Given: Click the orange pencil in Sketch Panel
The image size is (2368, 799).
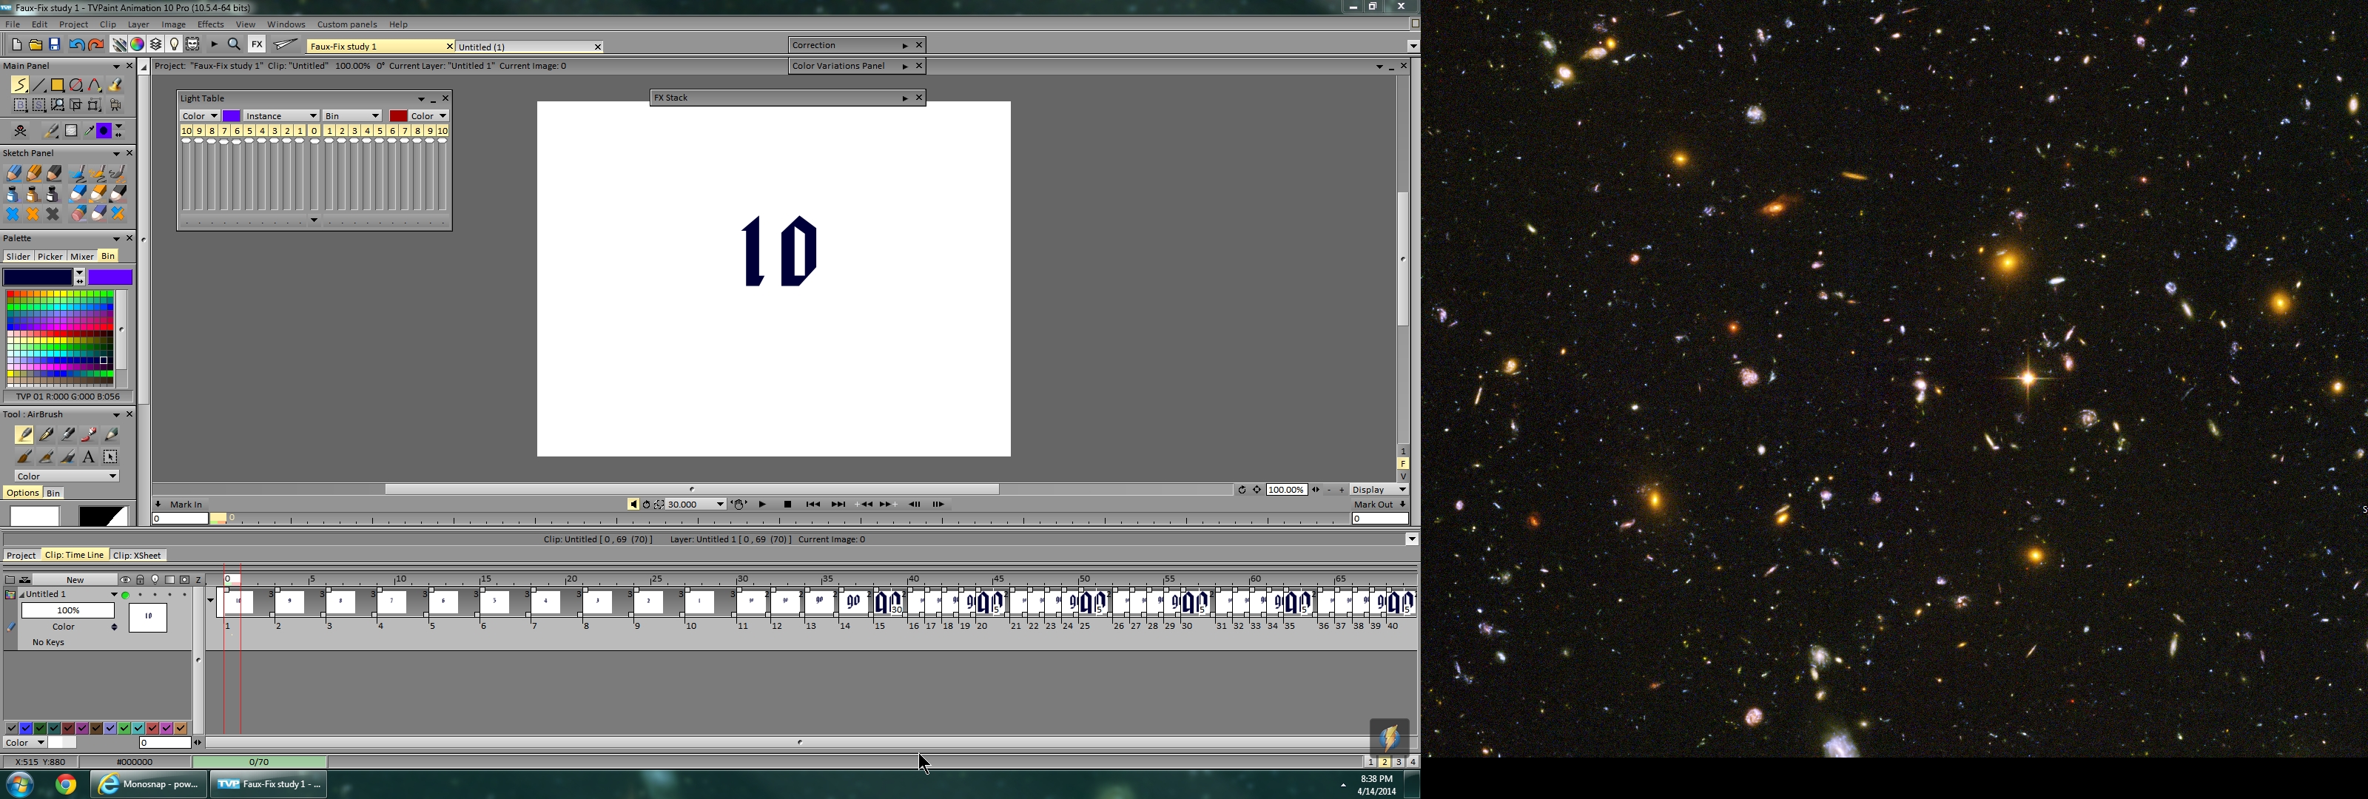Looking at the screenshot, I should [34, 174].
